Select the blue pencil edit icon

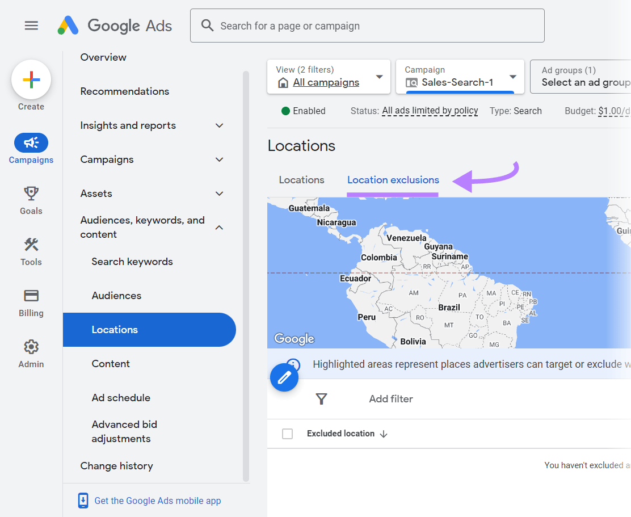click(284, 377)
